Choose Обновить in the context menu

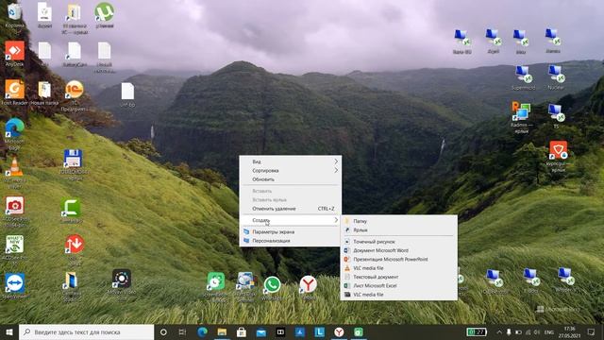290,179
